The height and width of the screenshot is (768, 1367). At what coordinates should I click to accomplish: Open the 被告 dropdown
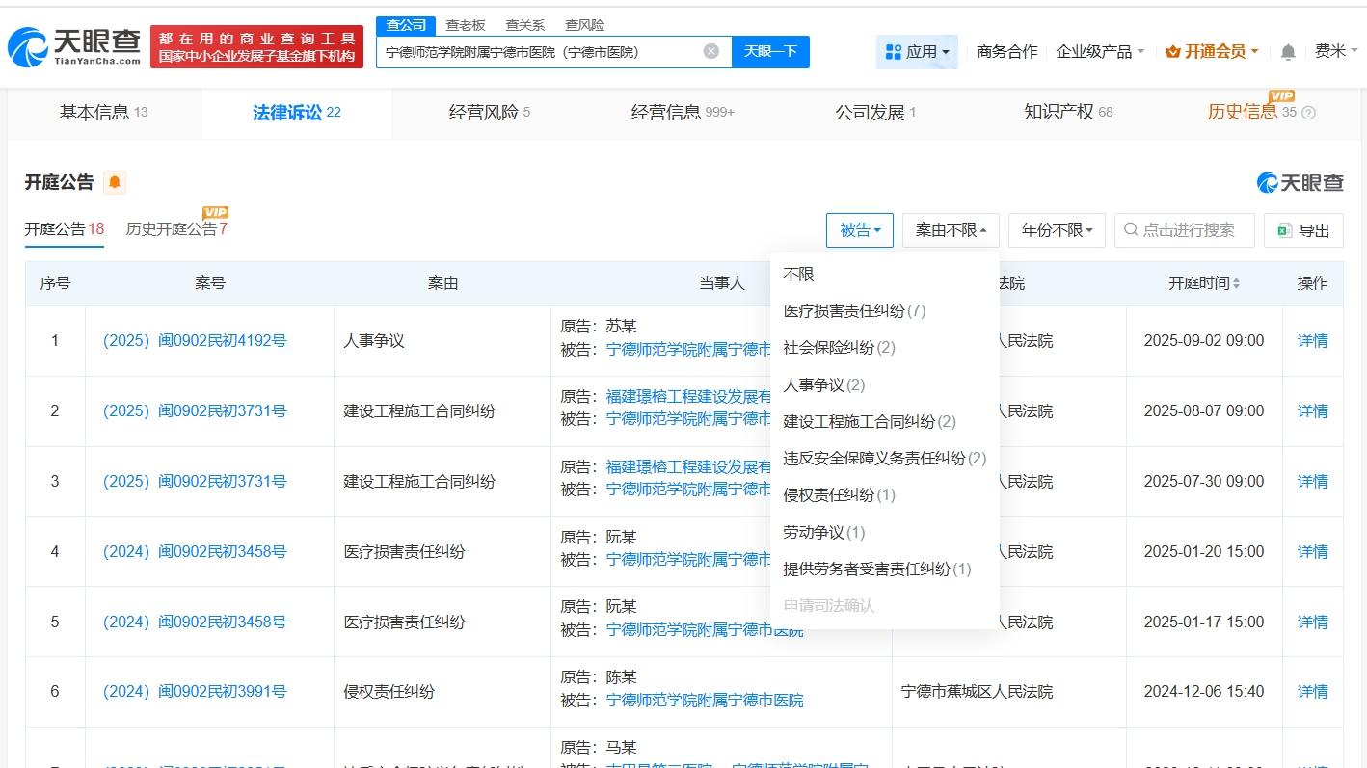(x=859, y=229)
